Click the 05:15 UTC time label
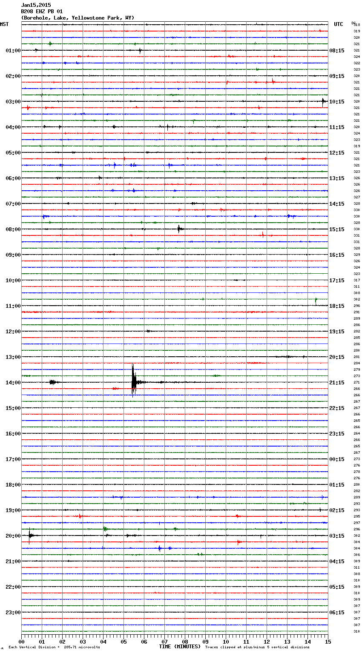 (337, 587)
